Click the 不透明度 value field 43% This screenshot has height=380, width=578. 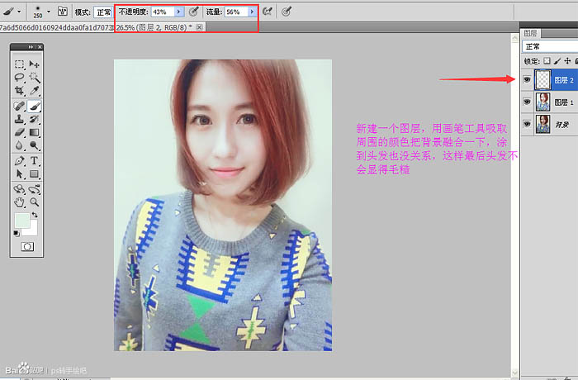click(x=163, y=12)
